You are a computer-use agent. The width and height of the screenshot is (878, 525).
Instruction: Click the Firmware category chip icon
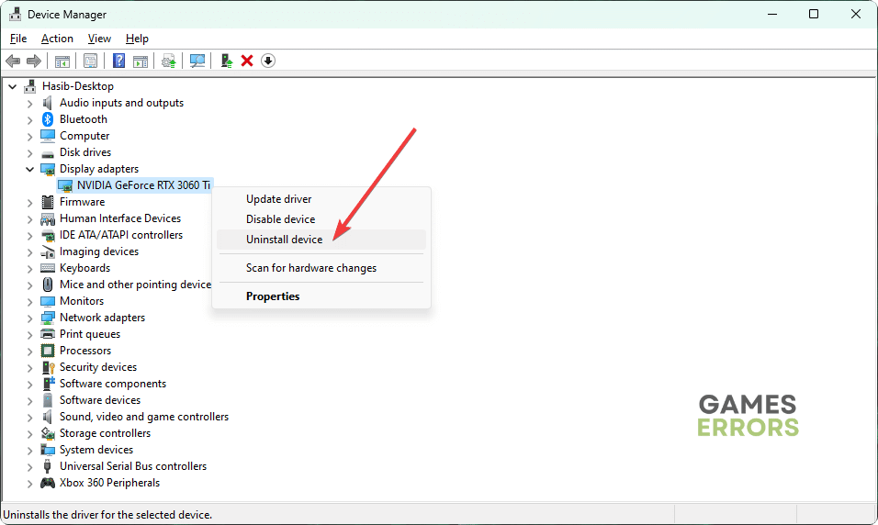click(48, 202)
